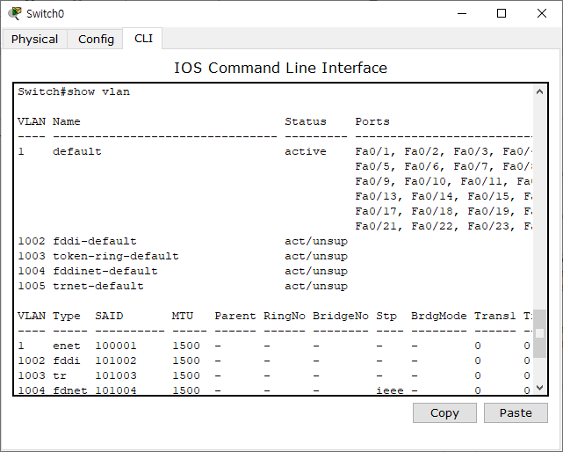Click the terminal scrollbar up arrow

click(x=539, y=91)
